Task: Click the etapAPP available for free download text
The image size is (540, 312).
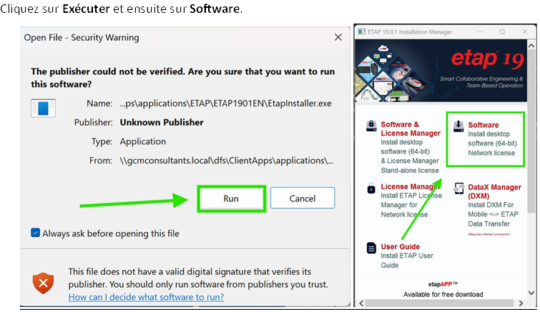Action: click(x=443, y=289)
